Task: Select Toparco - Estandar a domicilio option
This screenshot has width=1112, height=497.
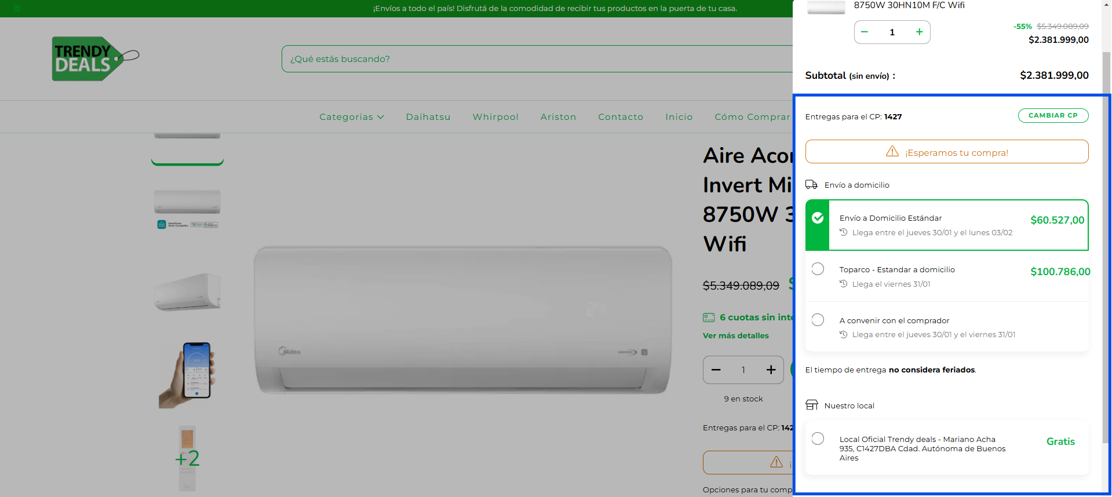Action: [x=947, y=276]
